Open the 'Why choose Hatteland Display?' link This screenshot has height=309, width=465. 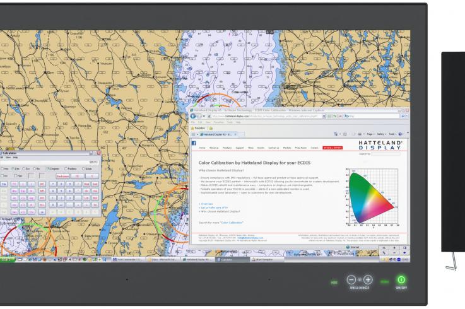220,211
